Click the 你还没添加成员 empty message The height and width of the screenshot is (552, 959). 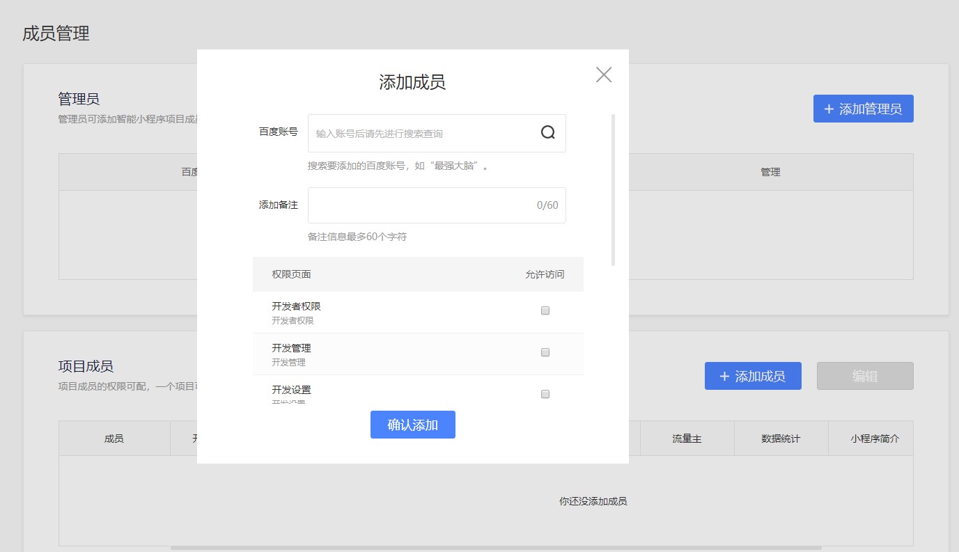point(593,501)
